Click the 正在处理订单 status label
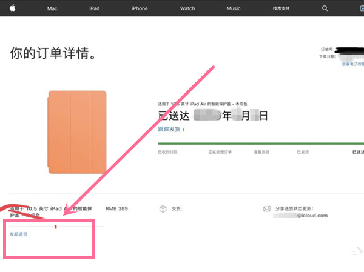The height and width of the screenshot is (272, 364). point(220,152)
